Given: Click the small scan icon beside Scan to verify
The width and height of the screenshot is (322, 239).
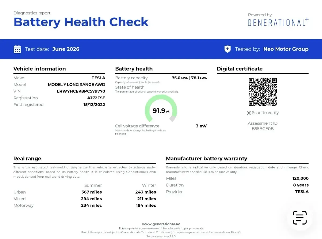Looking at the screenshot, I should (249, 113).
